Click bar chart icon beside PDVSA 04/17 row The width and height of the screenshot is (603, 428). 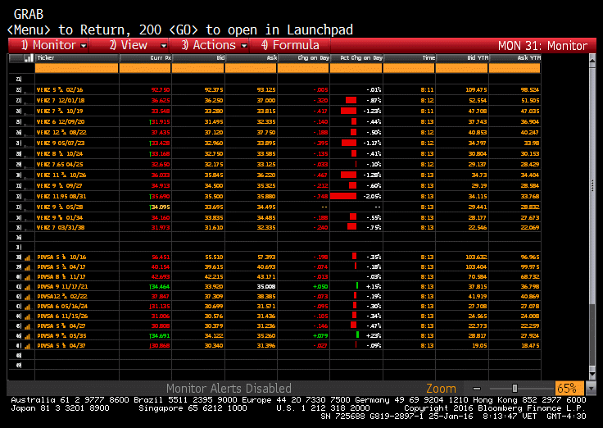click(x=28, y=267)
